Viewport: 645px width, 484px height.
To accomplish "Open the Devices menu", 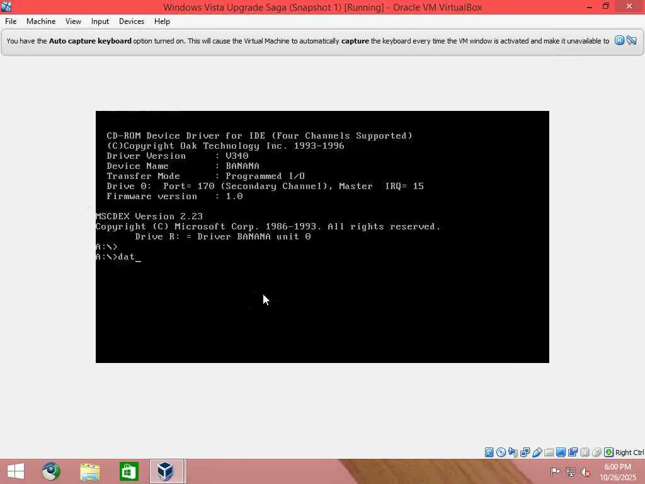I will click(132, 21).
